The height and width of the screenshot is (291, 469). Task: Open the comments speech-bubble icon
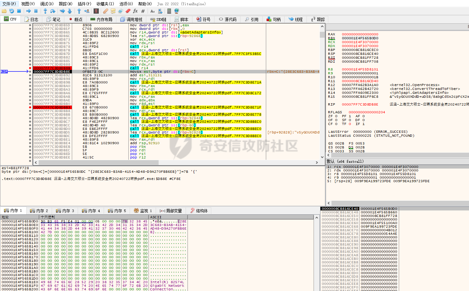(x=113, y=11)
